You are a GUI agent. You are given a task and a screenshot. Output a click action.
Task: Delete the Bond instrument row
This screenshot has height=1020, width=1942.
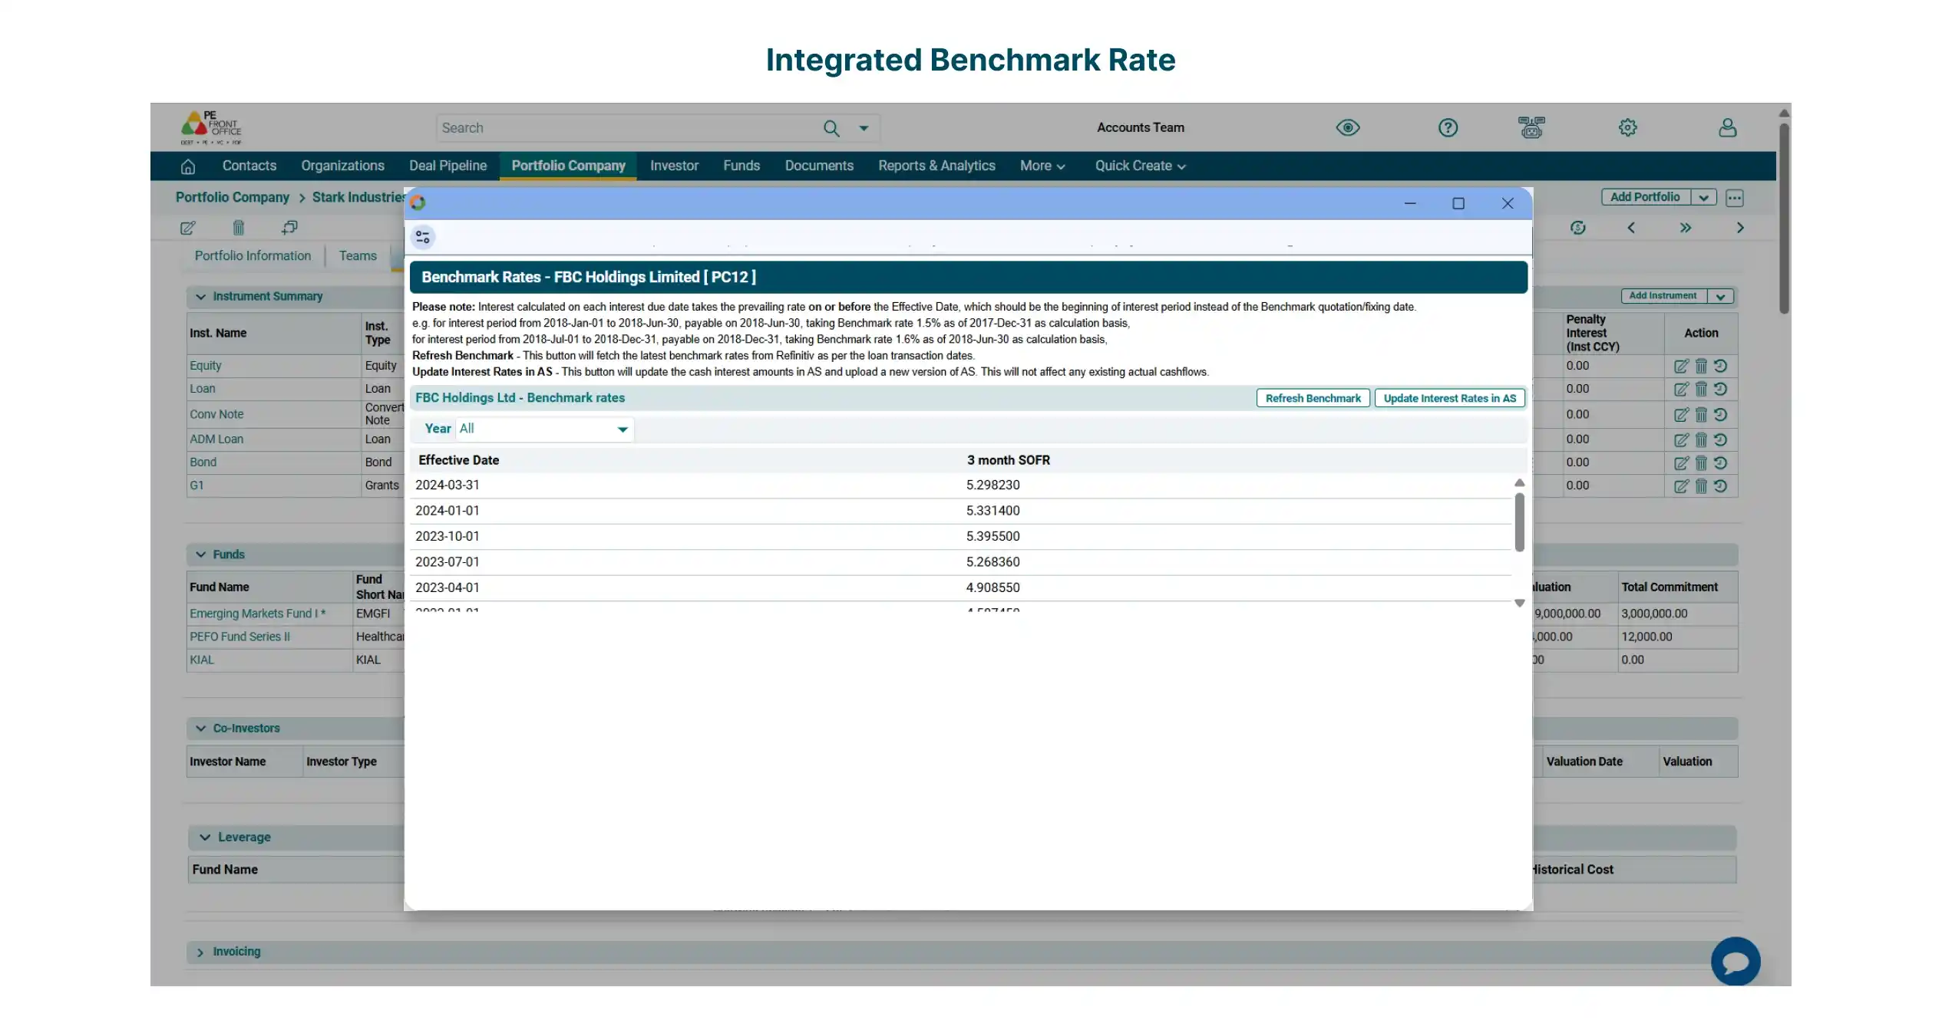click(1701, 463)
